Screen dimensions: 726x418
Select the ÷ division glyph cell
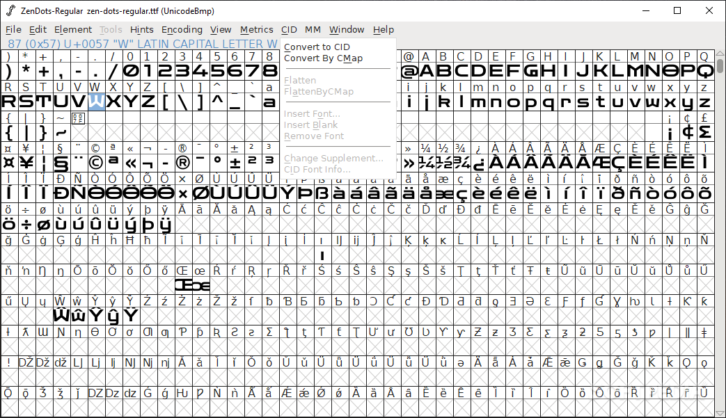coord(26,225)
